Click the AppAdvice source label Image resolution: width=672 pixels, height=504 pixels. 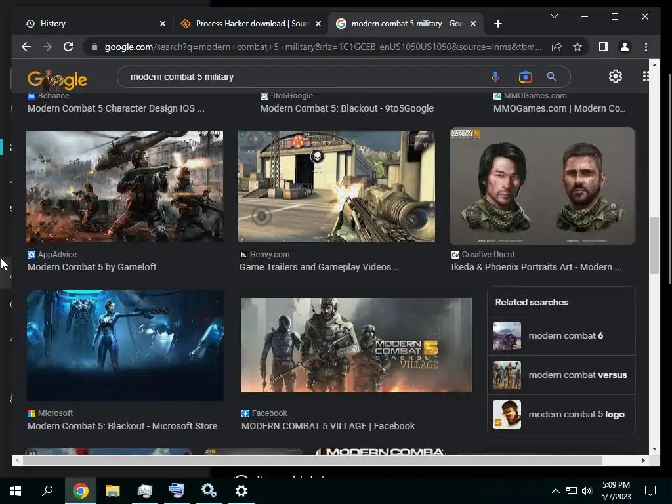coord(52,254)
